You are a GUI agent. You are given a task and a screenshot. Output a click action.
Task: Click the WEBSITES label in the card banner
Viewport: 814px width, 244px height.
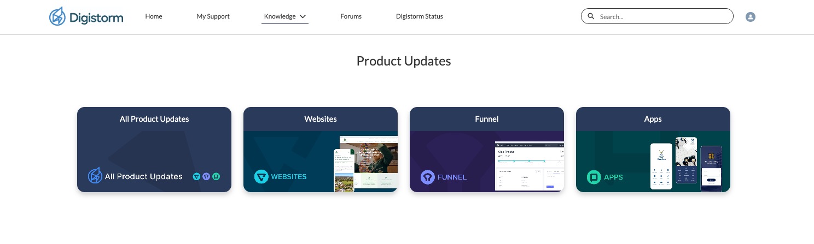(289, 177)
